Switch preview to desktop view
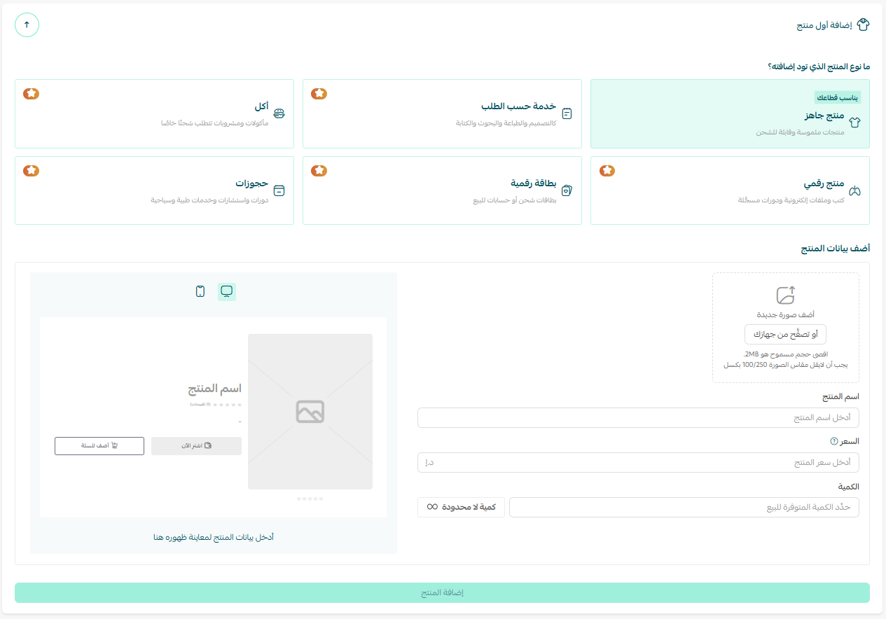The width and height of the screenshot is (886, 619). click(226, 291)
